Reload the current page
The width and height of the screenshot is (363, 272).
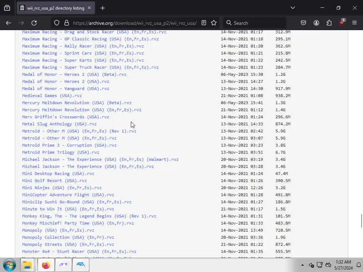(x=34, y=23)
